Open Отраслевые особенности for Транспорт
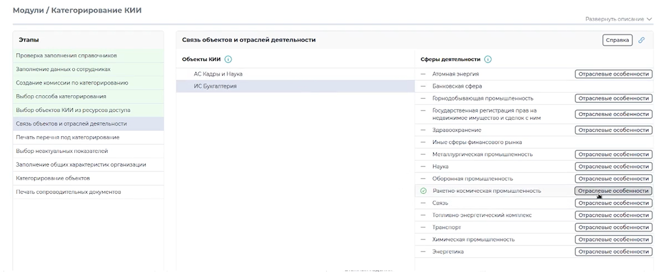 [613, 228]
